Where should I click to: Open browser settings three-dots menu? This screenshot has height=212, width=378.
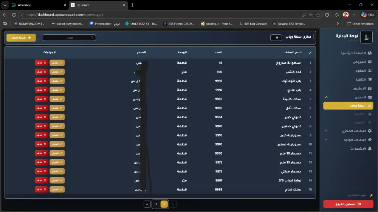coord(355,15)
